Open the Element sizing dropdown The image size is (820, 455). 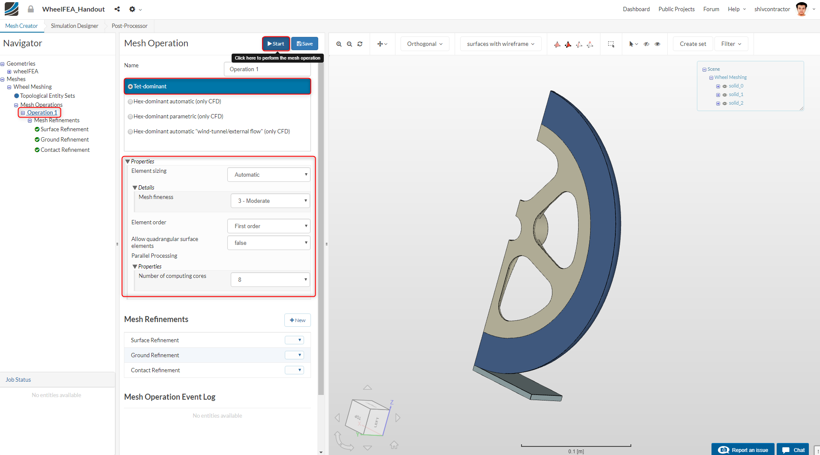(268, 175)
